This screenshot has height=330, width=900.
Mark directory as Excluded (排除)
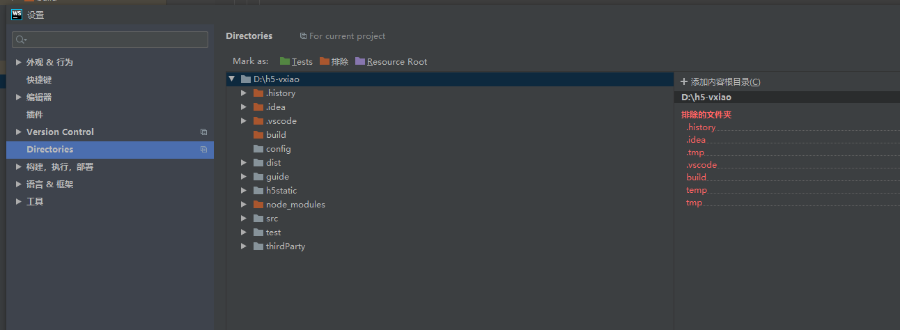pos(334,61)
